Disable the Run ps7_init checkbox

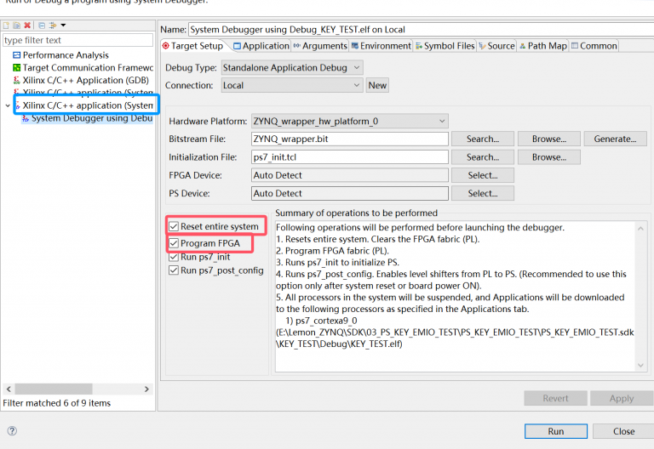[175, 257]
